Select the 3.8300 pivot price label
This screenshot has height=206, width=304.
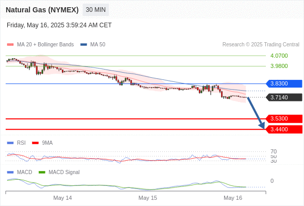coord(284,84)
